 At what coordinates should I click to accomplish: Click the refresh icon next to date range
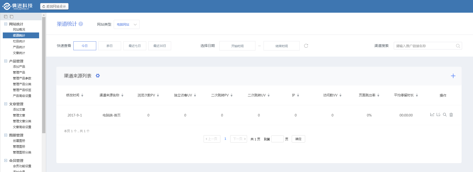pyautogui.click(x=306, y=46)
